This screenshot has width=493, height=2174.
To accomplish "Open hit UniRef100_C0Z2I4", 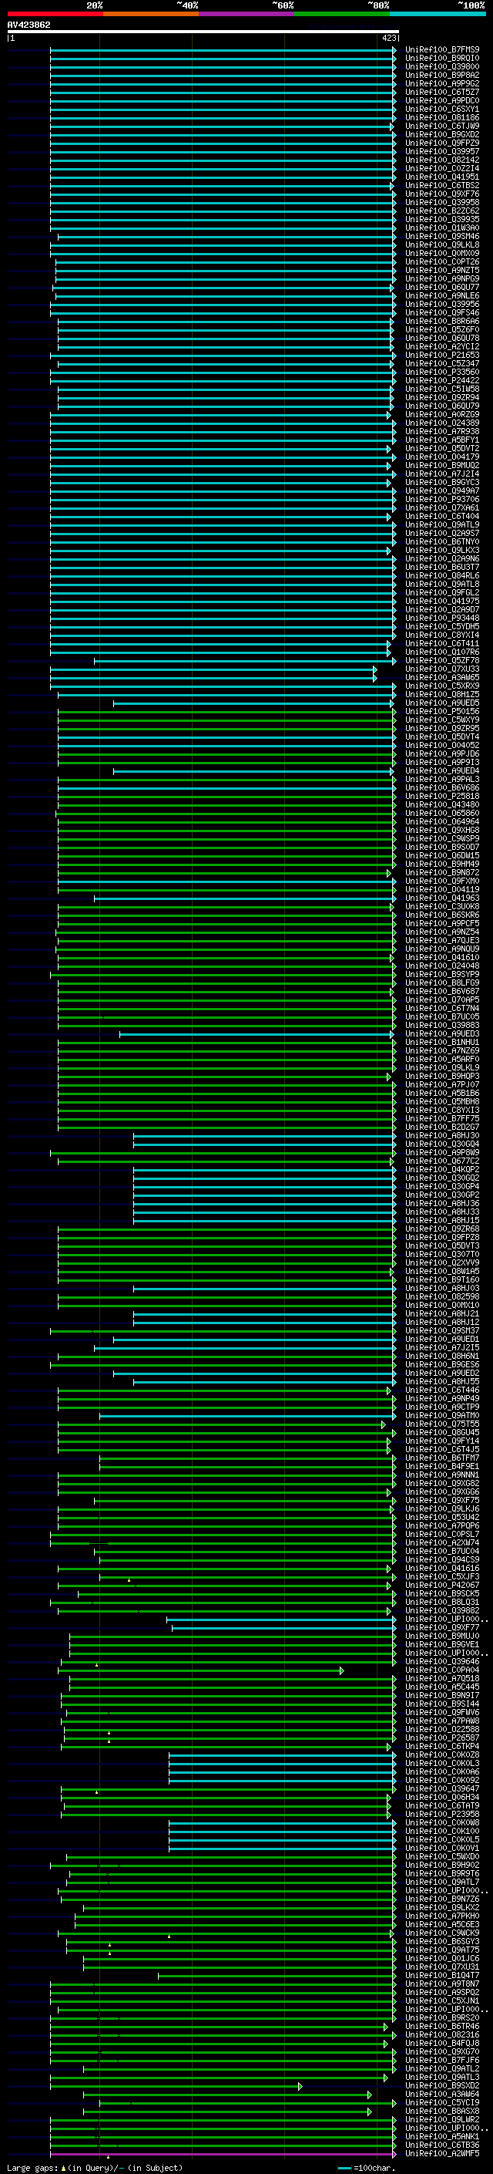I will pos(442,168).
